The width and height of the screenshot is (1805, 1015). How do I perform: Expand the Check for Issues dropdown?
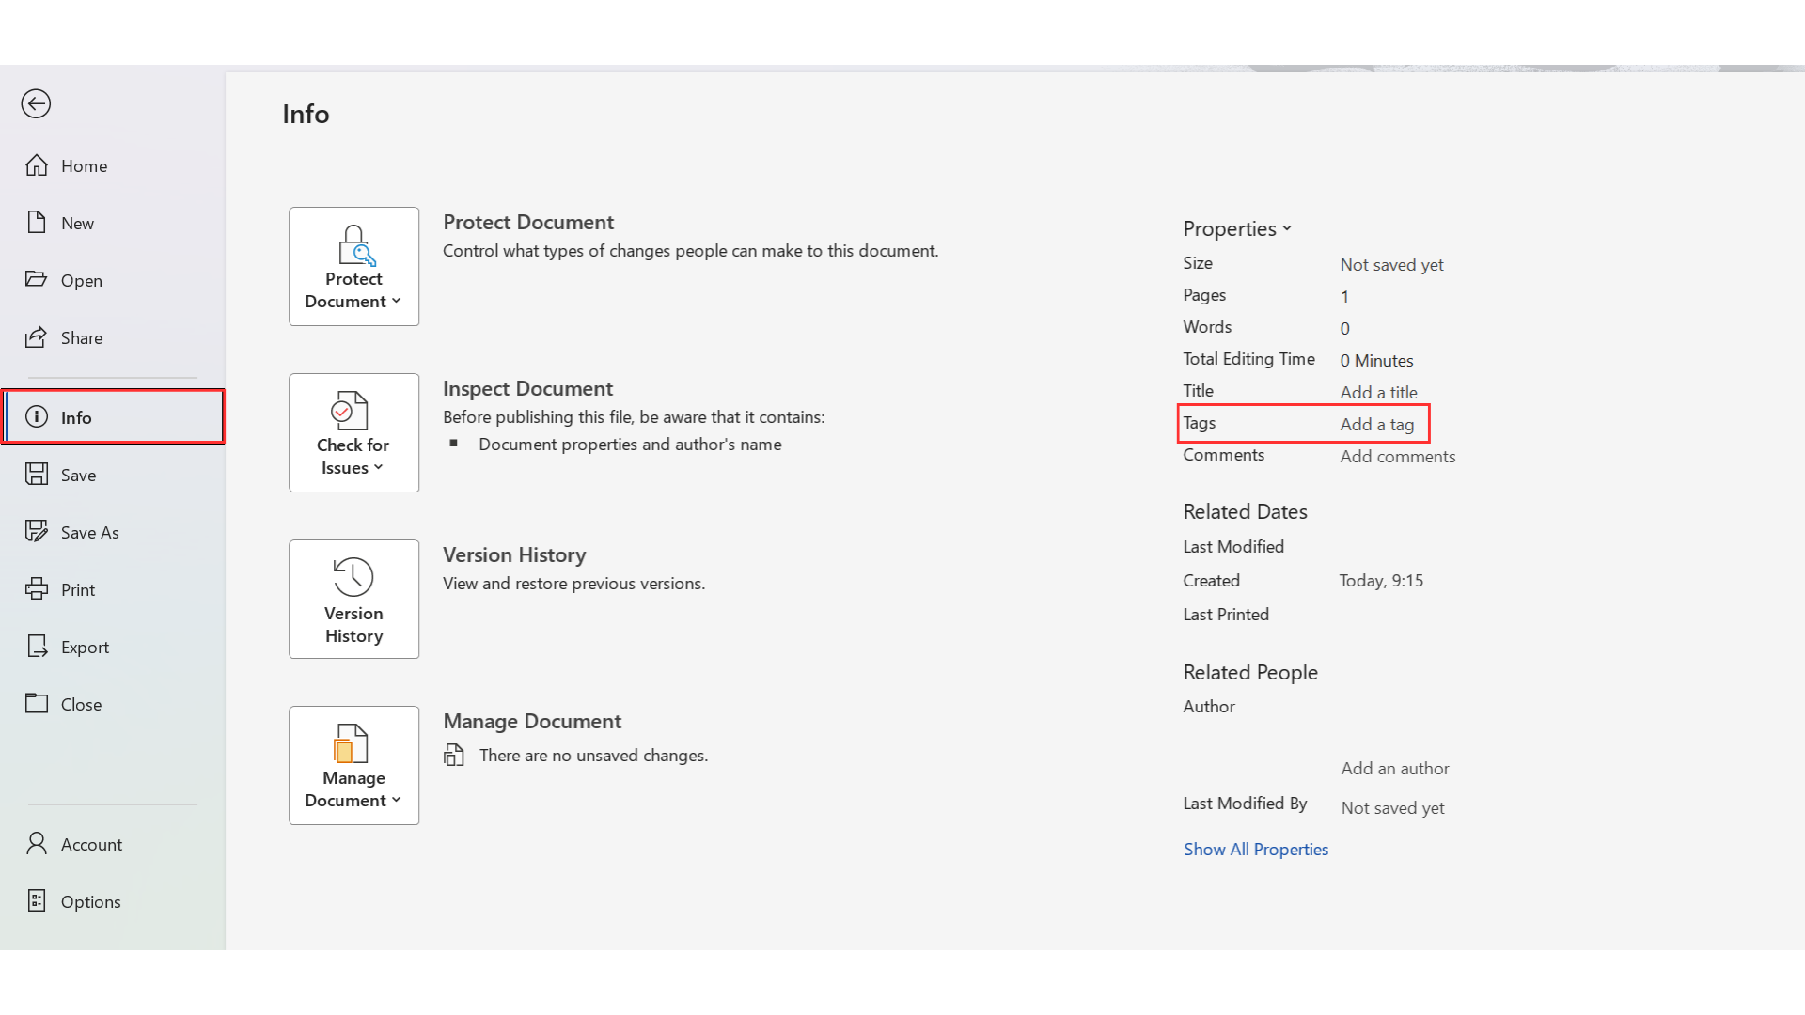(x=353, y=432)
